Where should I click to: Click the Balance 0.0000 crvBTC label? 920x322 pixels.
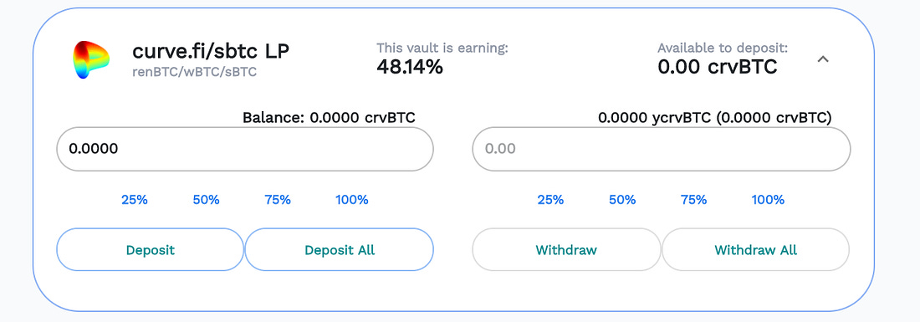tap(330, 118)
